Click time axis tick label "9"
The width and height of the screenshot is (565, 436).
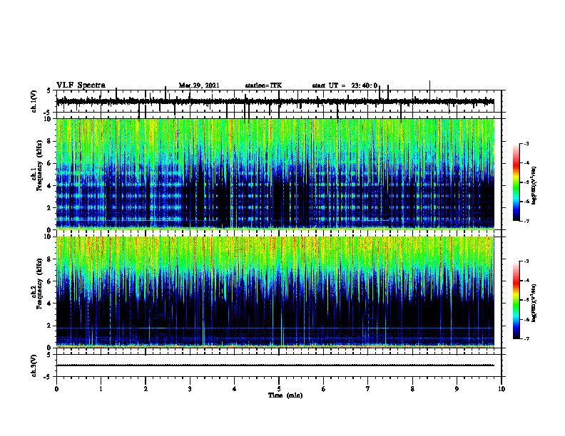point(457,389)
